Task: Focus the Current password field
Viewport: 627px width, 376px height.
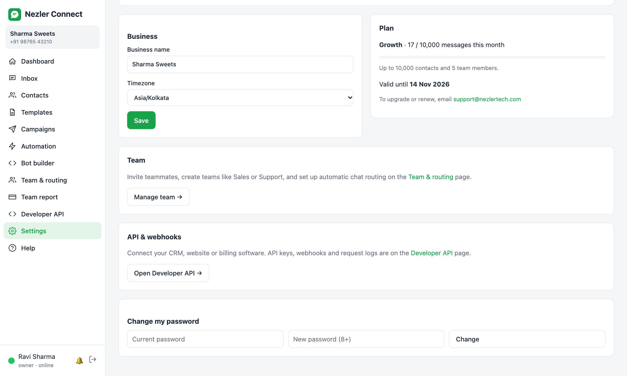Action: 205,339
